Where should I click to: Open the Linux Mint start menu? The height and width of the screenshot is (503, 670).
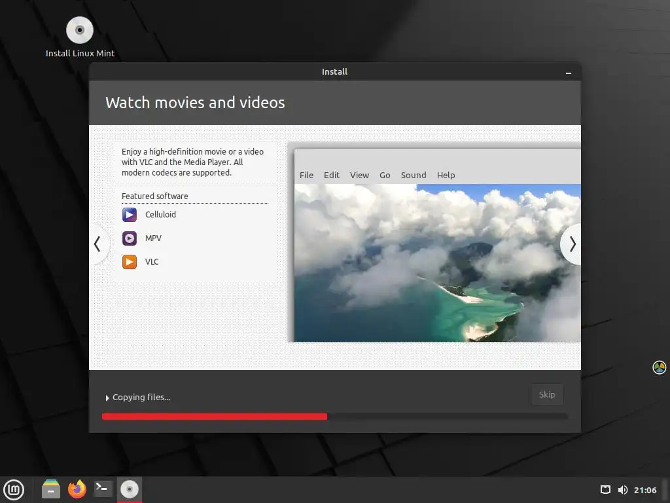[14, 490]
